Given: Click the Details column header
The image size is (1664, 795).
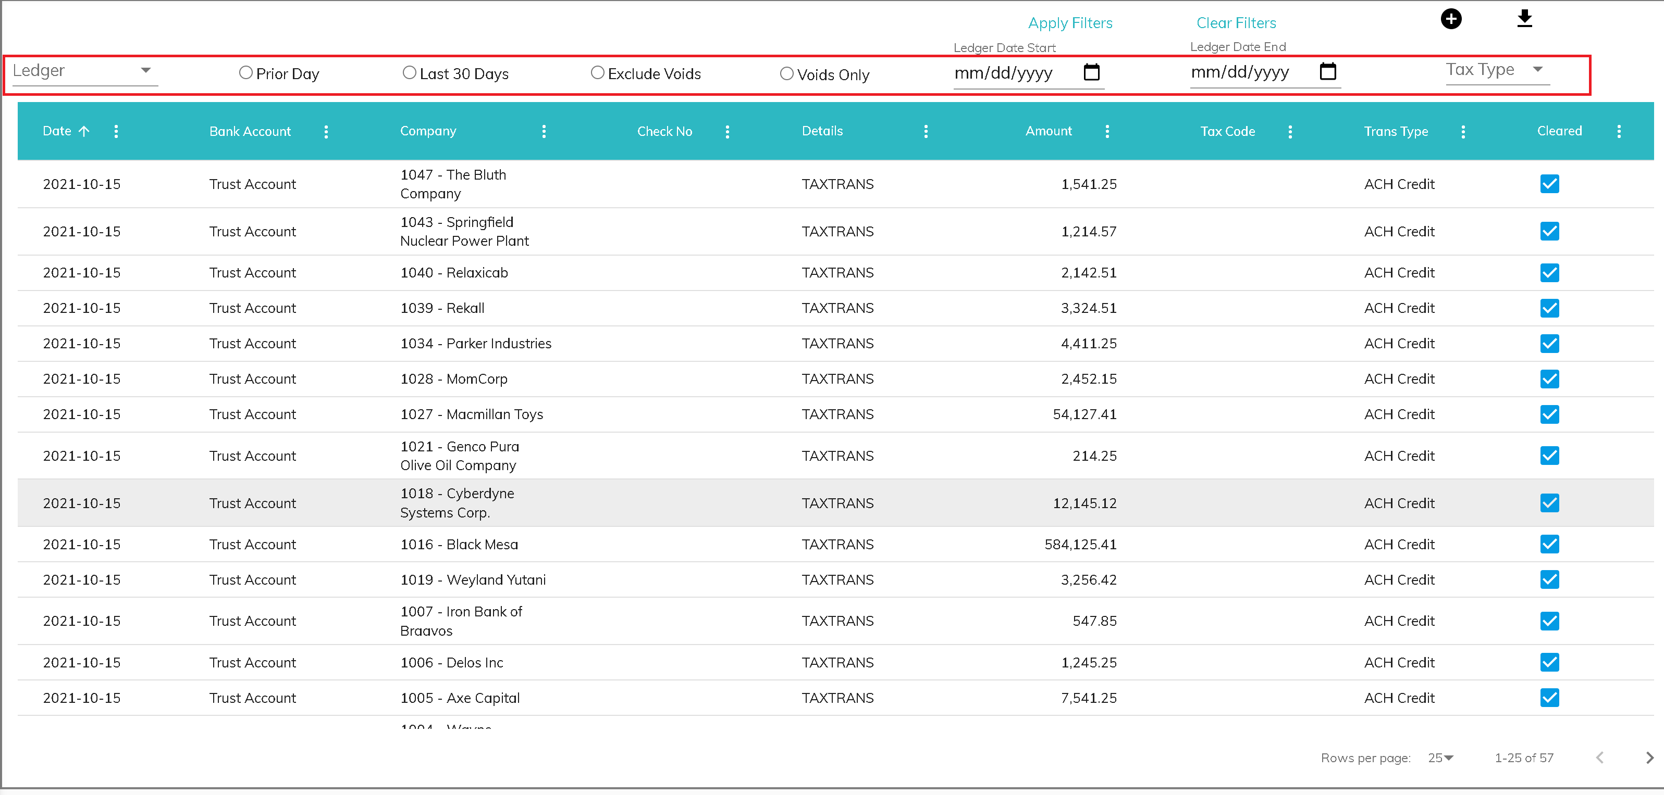Looking at the screenshot, I should coord(822,132).
